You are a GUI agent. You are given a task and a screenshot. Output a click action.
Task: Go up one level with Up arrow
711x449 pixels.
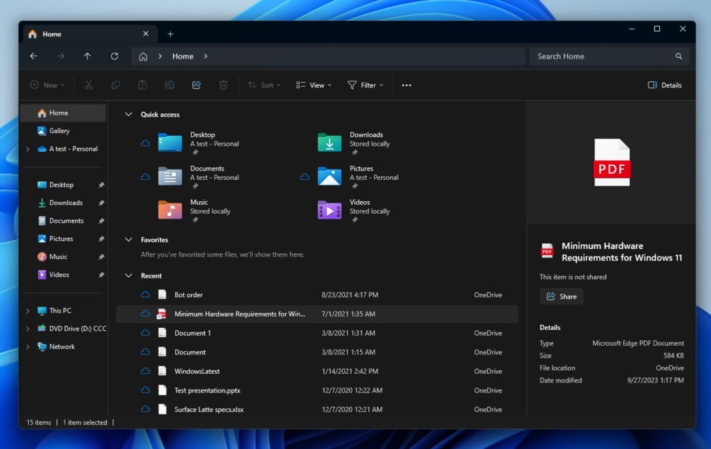point(87,57)
